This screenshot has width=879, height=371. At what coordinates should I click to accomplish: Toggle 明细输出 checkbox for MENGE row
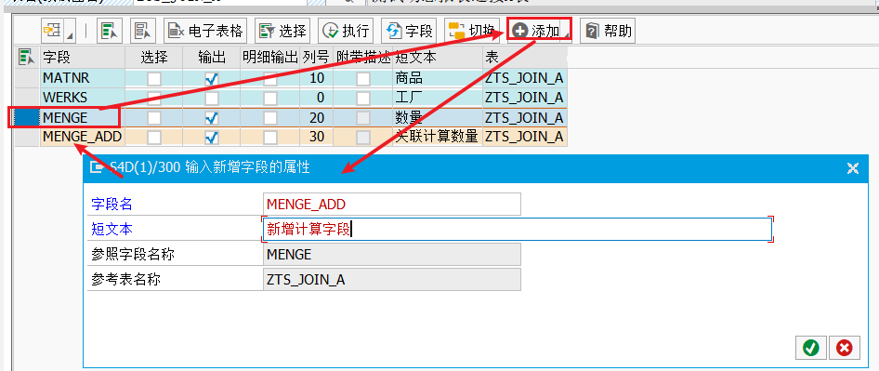[270, 118]
